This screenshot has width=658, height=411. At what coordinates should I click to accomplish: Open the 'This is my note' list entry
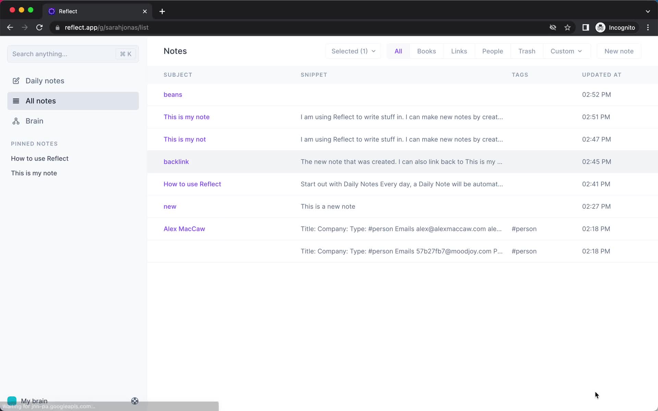186,117
